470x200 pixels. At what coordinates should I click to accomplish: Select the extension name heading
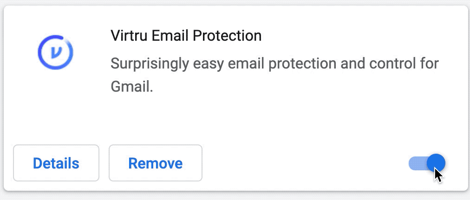(x=186, y=36)
